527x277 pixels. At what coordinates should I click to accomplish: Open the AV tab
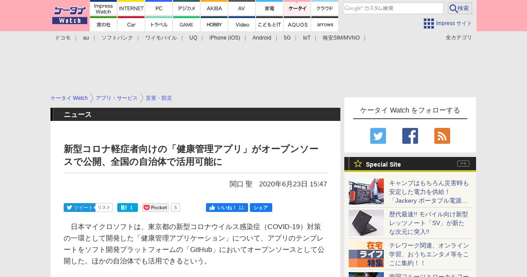click(242, 8)
